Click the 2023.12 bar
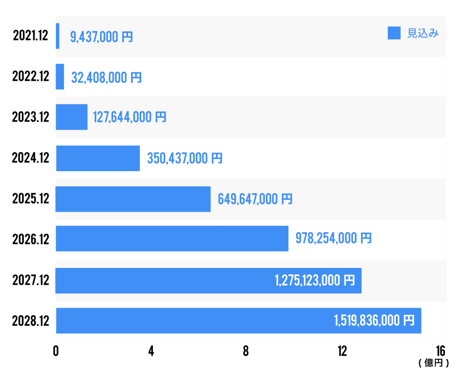 (72, 117)
